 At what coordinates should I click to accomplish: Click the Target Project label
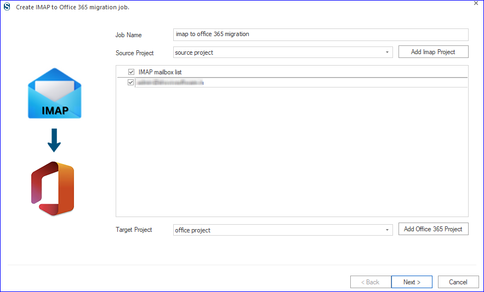pos(134,230)
